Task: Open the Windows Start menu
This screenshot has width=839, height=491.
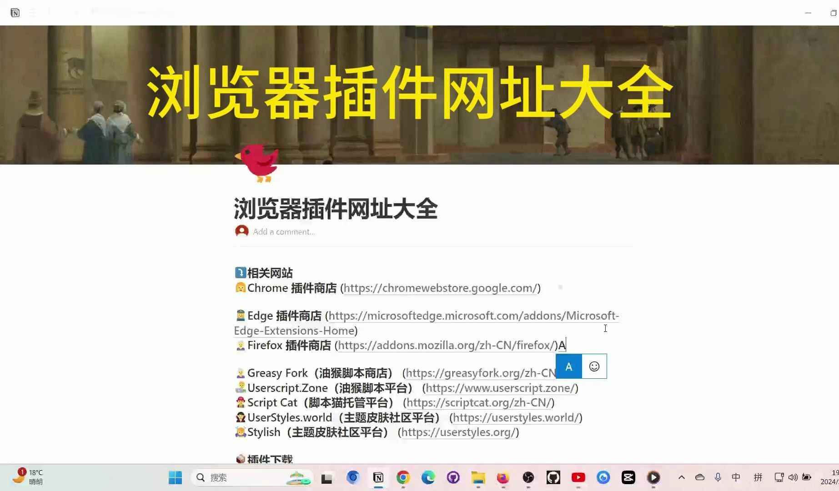Action: pyautogui.click(x=175, y=477)
